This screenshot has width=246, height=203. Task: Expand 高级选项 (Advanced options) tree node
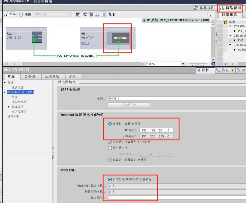[x=9, y=107]
